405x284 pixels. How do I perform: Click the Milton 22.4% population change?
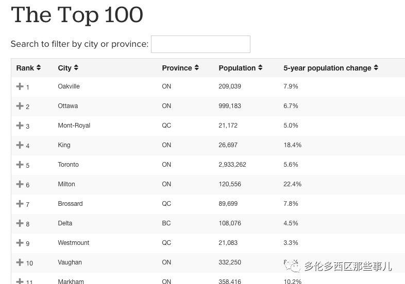[x=292, y=184]
